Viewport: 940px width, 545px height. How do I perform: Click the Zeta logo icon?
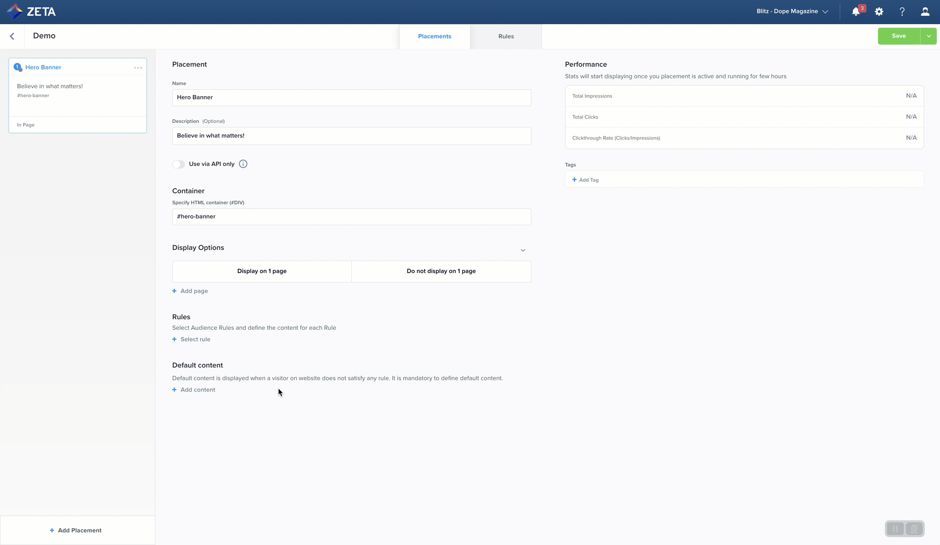point(15,11)
